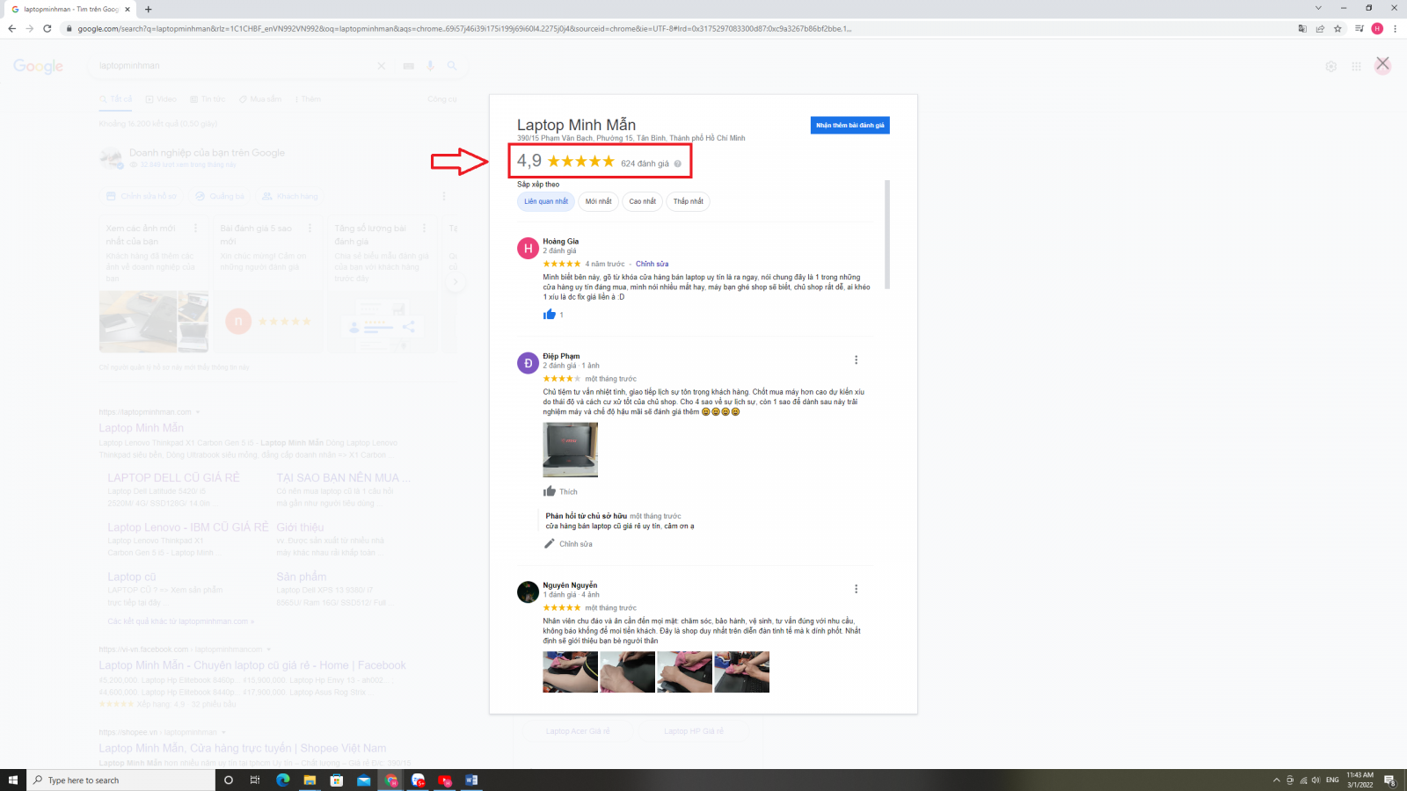Open the Chrome profile avatar H
1407x791 pixels.
pyautogui.click(x=1377, y=28)
